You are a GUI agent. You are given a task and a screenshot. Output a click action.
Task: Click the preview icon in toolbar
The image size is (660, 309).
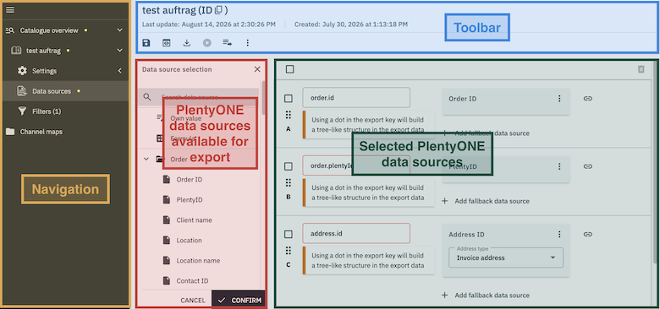pyautogui.click(x=167, y=43)
